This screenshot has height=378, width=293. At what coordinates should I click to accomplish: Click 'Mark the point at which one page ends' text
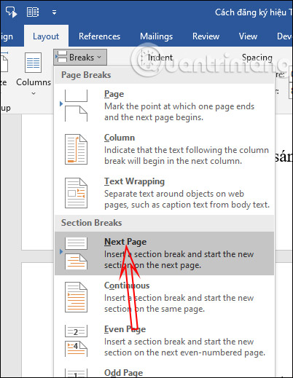179,106
